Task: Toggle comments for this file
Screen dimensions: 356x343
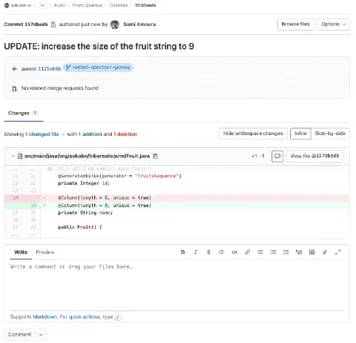Action: click(x=277, y=156)
